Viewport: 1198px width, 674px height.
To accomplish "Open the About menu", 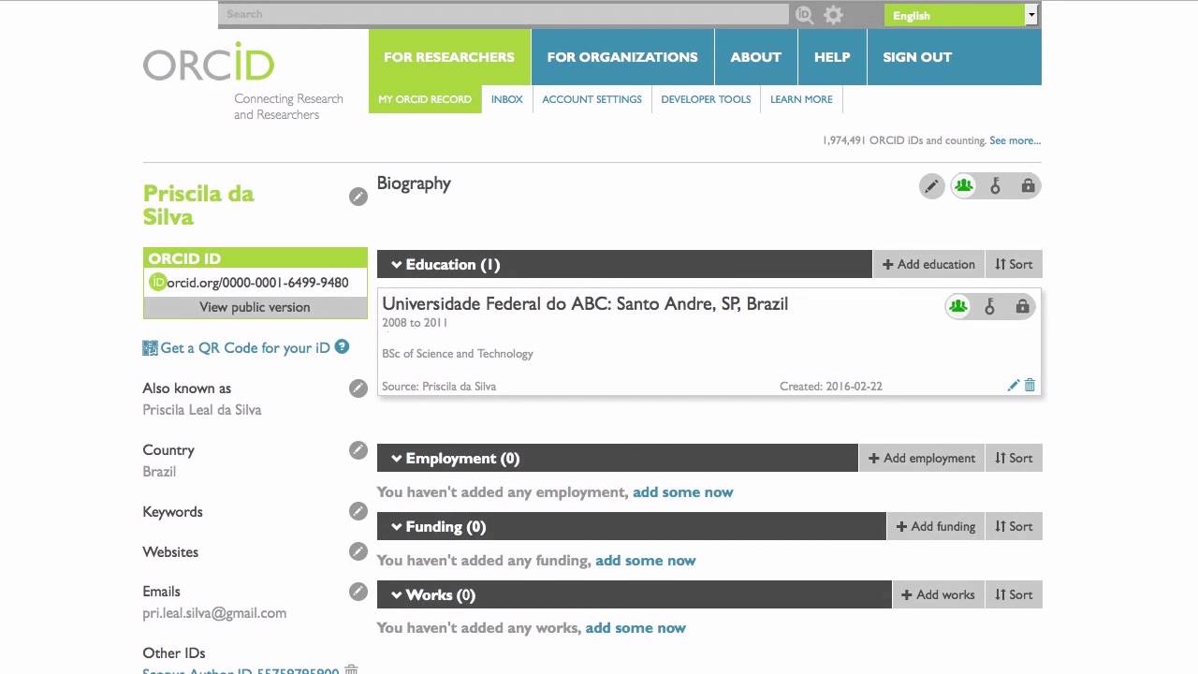I will tap(755, 57).
